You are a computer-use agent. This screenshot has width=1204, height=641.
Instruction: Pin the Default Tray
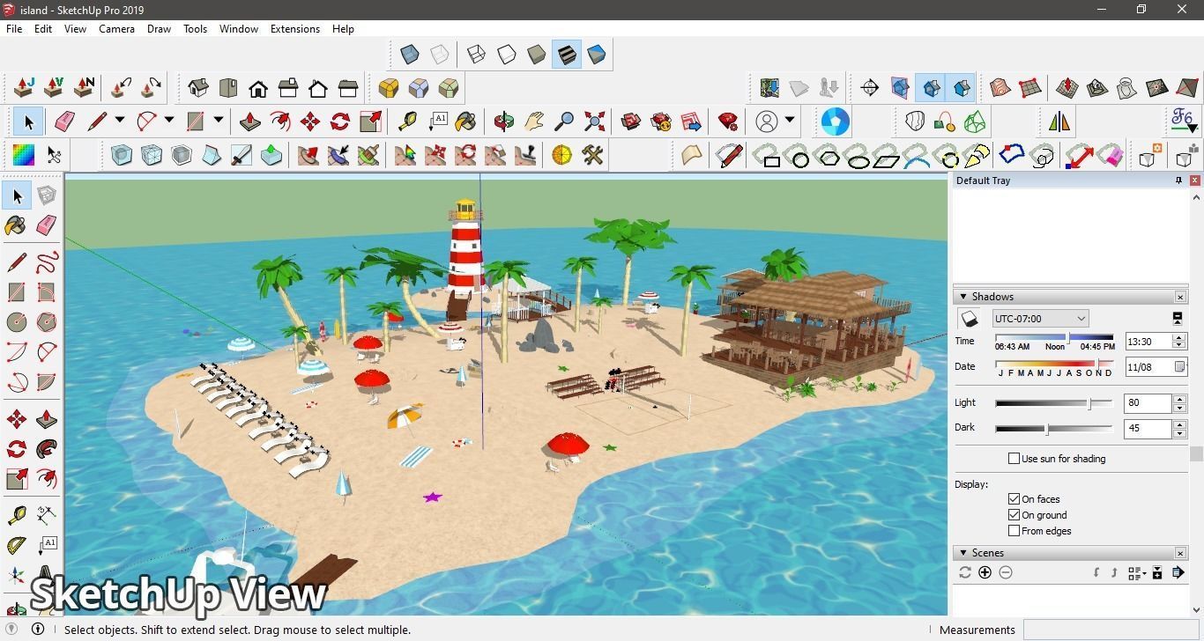(x=1178, y=181)
